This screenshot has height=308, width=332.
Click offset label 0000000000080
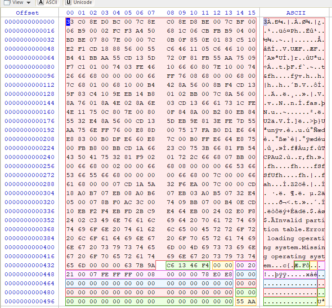30,67
